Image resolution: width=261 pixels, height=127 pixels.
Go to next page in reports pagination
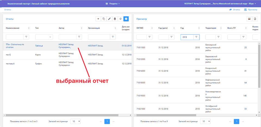pyautogui.click(x=114, y=122)
